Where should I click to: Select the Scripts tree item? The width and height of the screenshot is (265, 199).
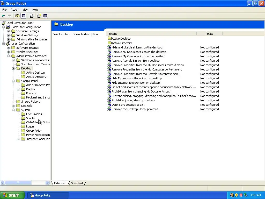30,118
